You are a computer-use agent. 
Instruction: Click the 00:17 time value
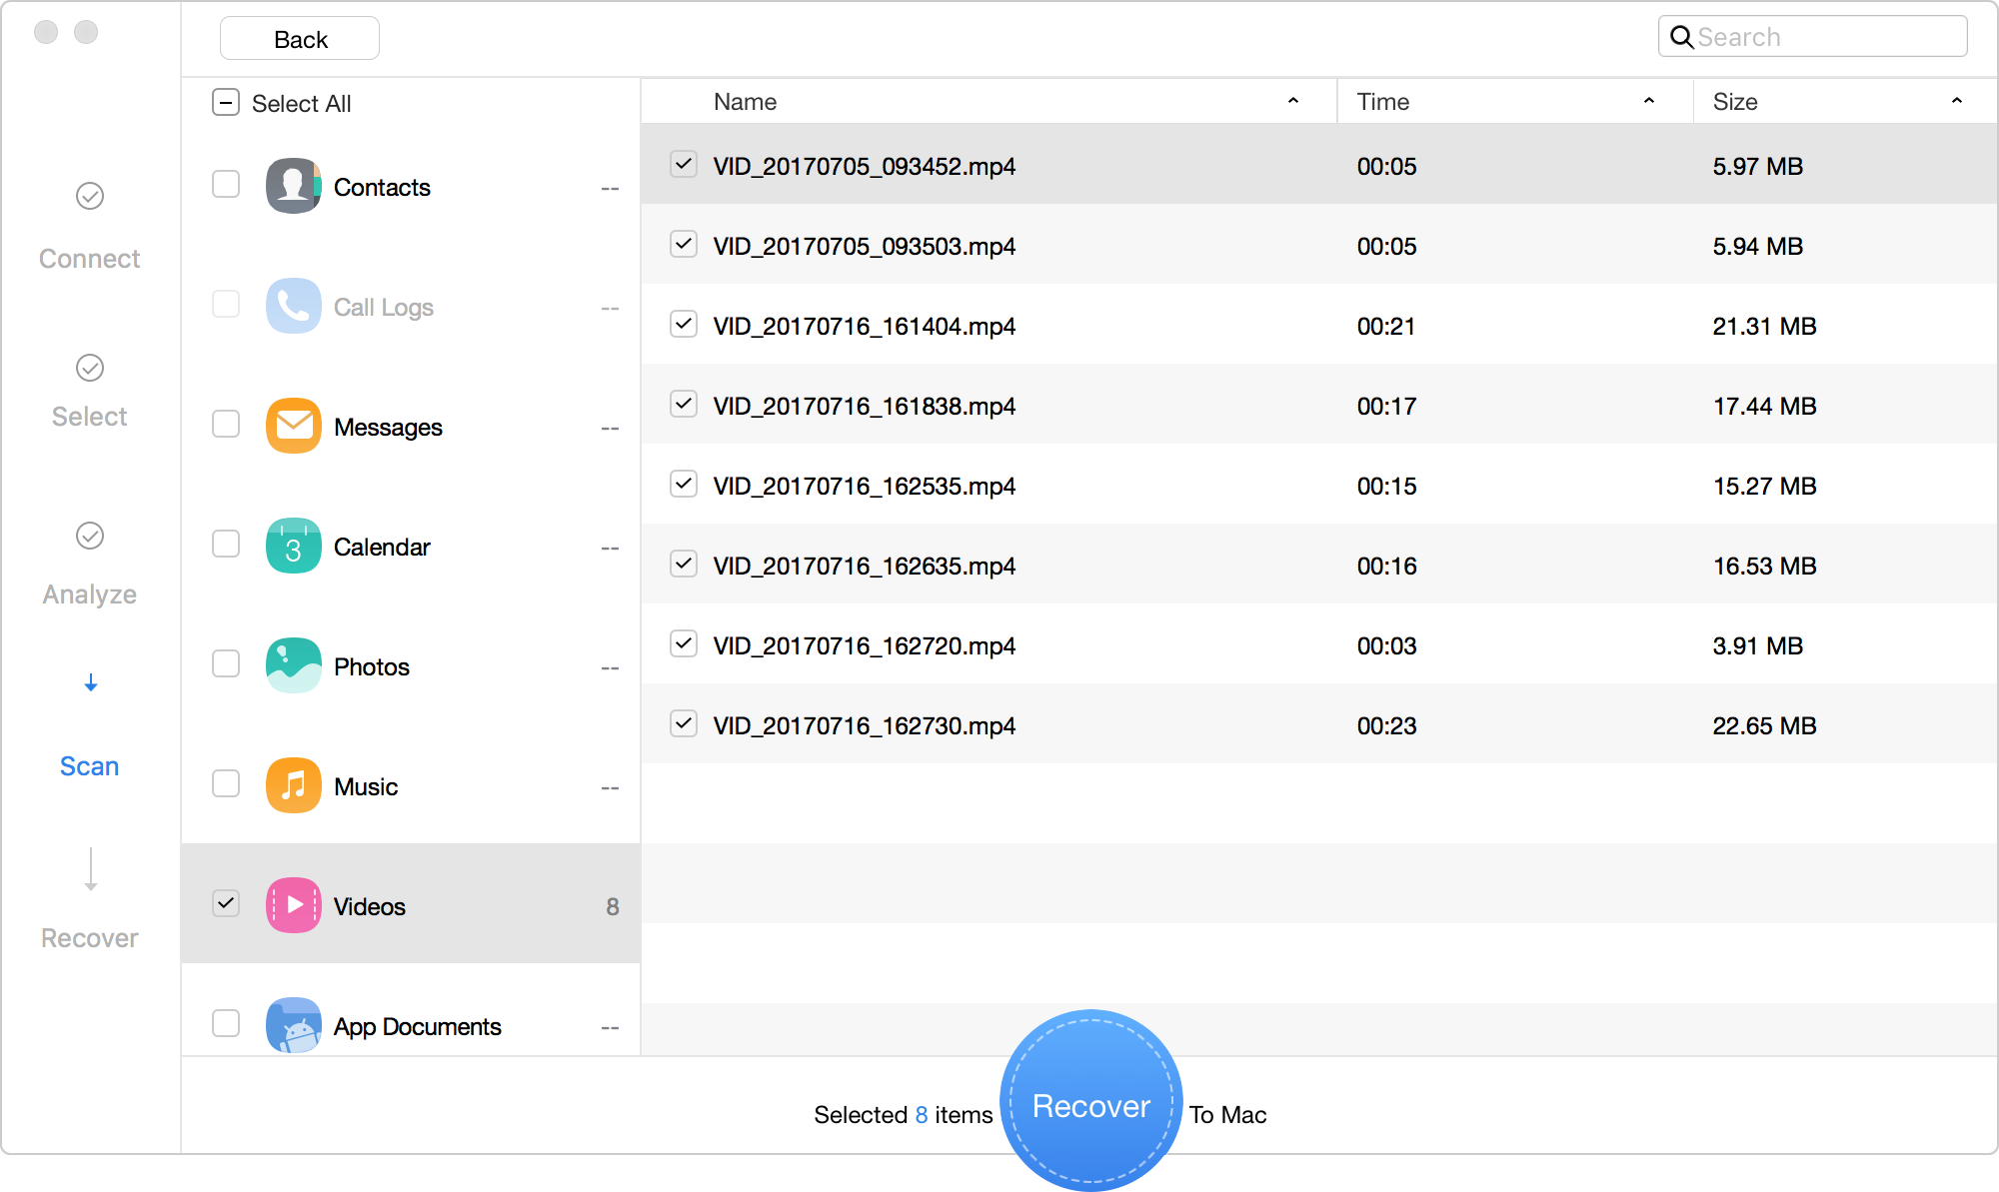pos(1386,406)
